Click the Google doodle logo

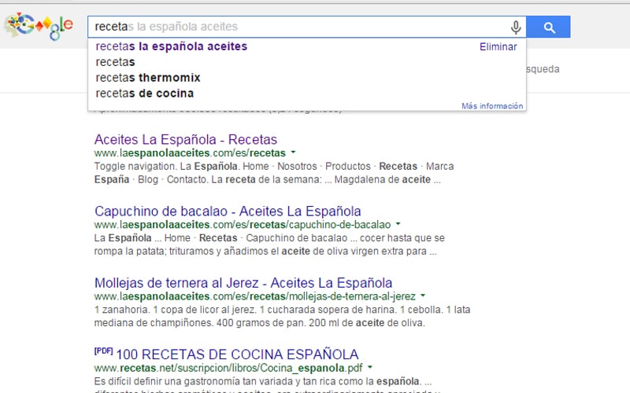point(39,26)
